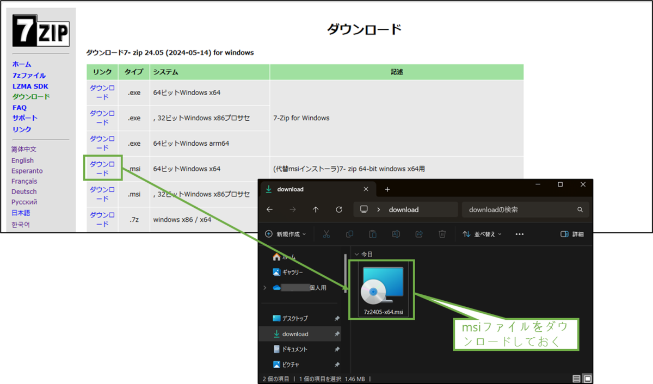Screen dimensions: 653x384
Task: Download the .exe for 64ビットWindows x64
Action: [x=102, y=92]
